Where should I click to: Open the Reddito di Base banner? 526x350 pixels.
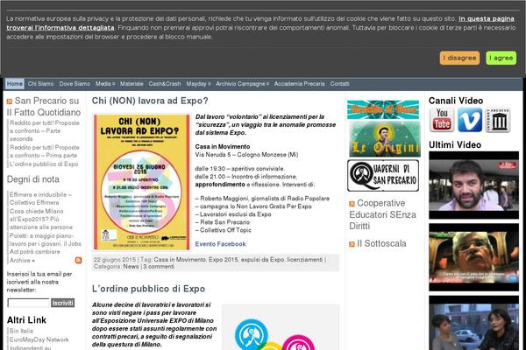coord(383,109)
